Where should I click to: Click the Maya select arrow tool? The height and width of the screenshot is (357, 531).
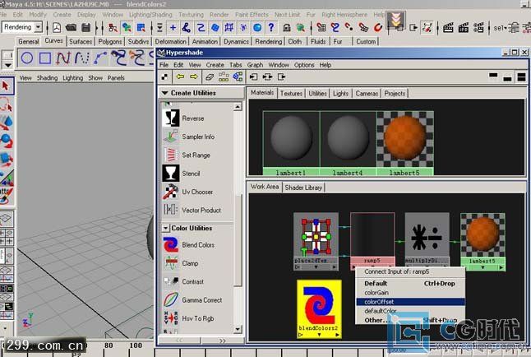pyautogui.click(x=6, y=86)
